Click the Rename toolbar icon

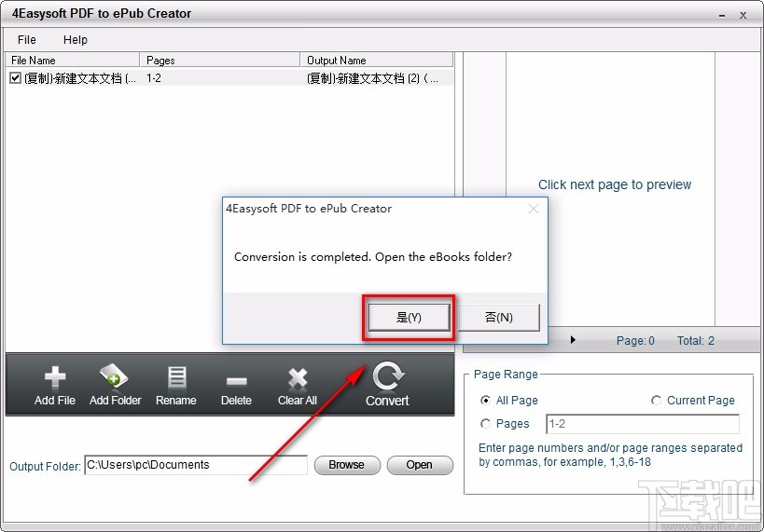pyautogui.click(x=176, y=378)
